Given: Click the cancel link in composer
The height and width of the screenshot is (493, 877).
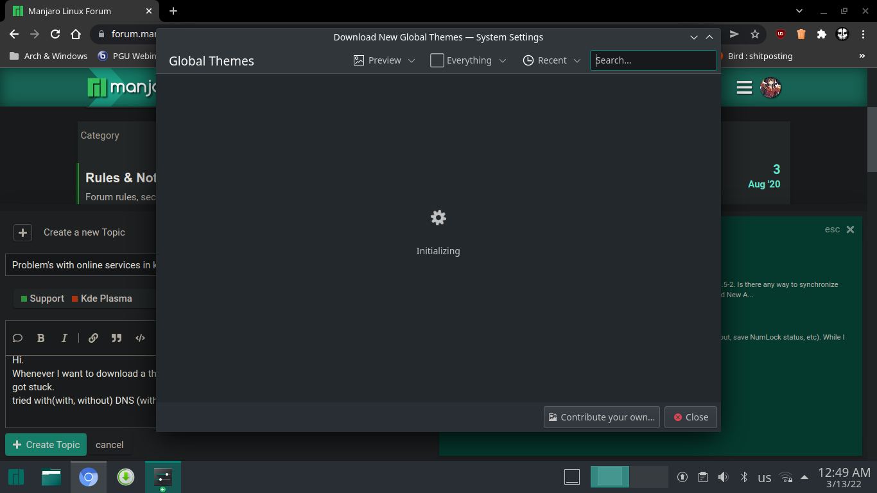Looking at the screenshot, I should (110, 444).
